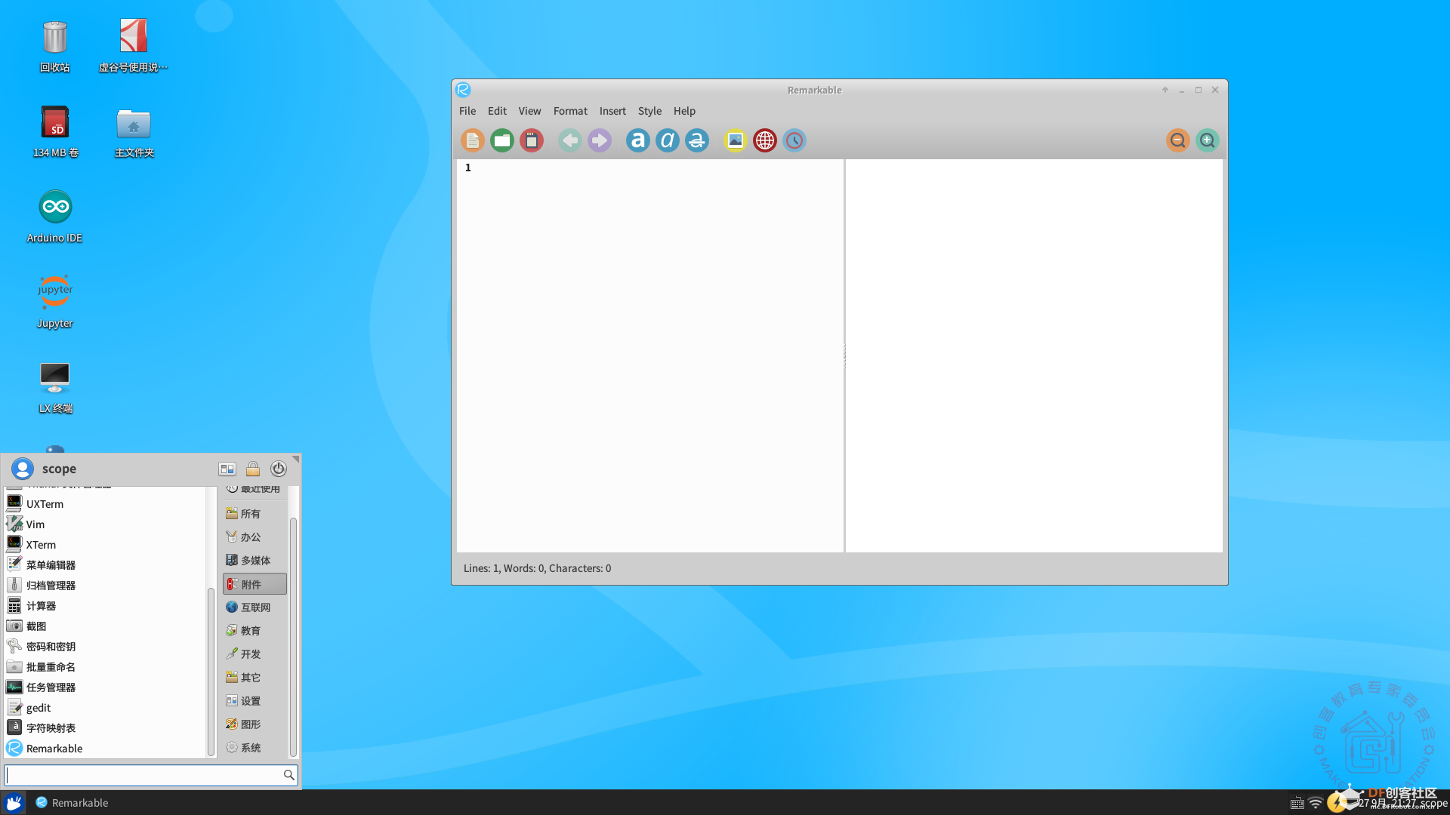Image resolution: width=1450 pixels, height=815 pixels.
Task: Select the 互联网 category in app menu
Action: pyautogui.click(x=255, y=607)
